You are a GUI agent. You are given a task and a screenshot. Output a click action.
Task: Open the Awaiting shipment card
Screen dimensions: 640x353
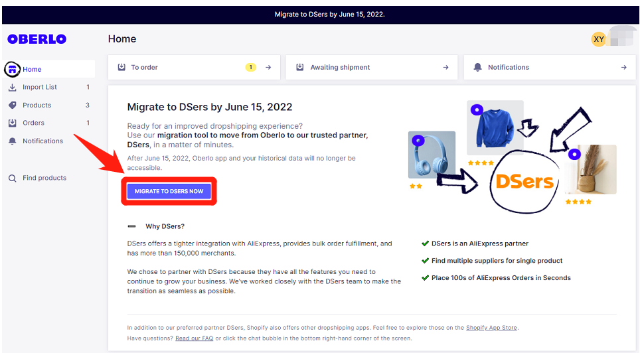coord(371,67)
